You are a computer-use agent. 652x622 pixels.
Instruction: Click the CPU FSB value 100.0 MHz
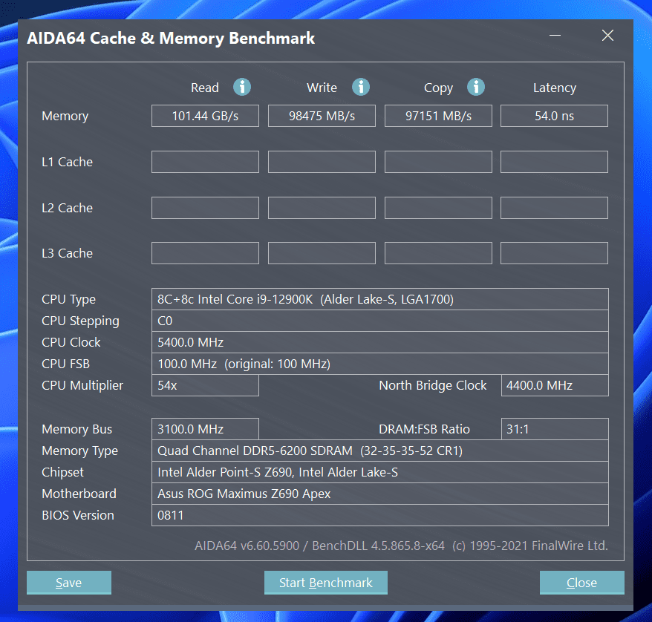click(380, 364)
